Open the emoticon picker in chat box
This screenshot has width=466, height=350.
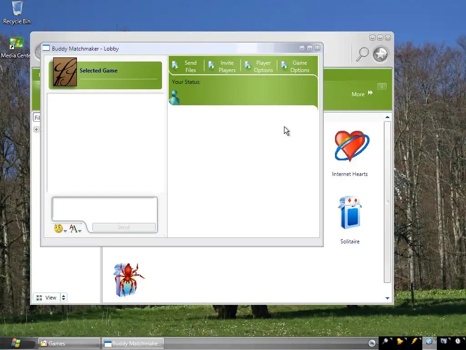click(x=61, y=229)
